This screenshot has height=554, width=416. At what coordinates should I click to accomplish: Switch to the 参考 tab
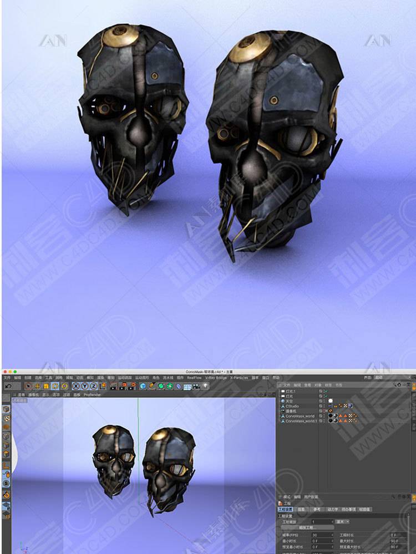tap(317, 510)
